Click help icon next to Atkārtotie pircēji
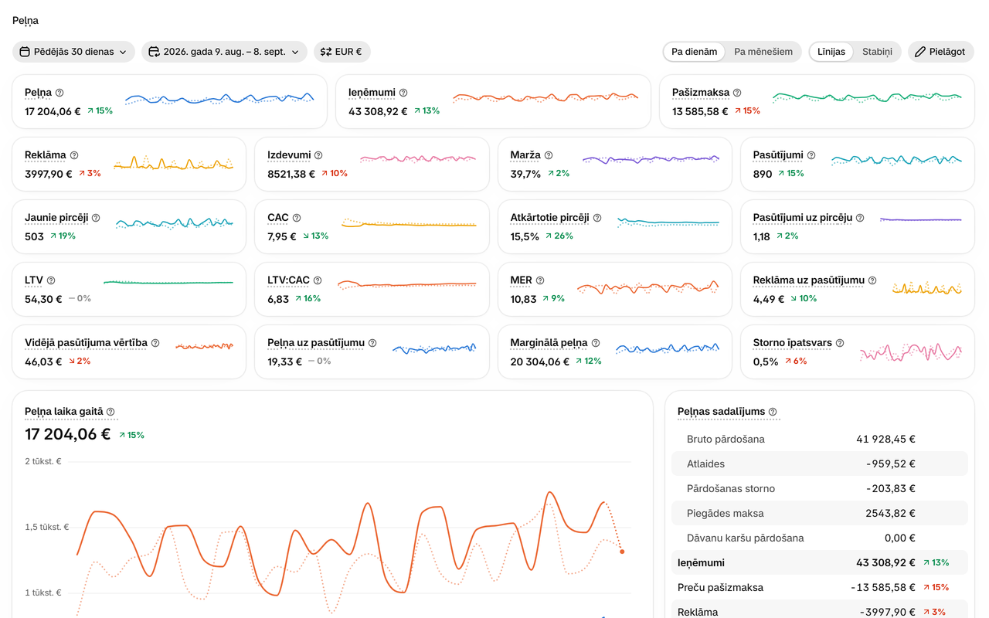The image size is (989, 618). [x=597, y=218]
